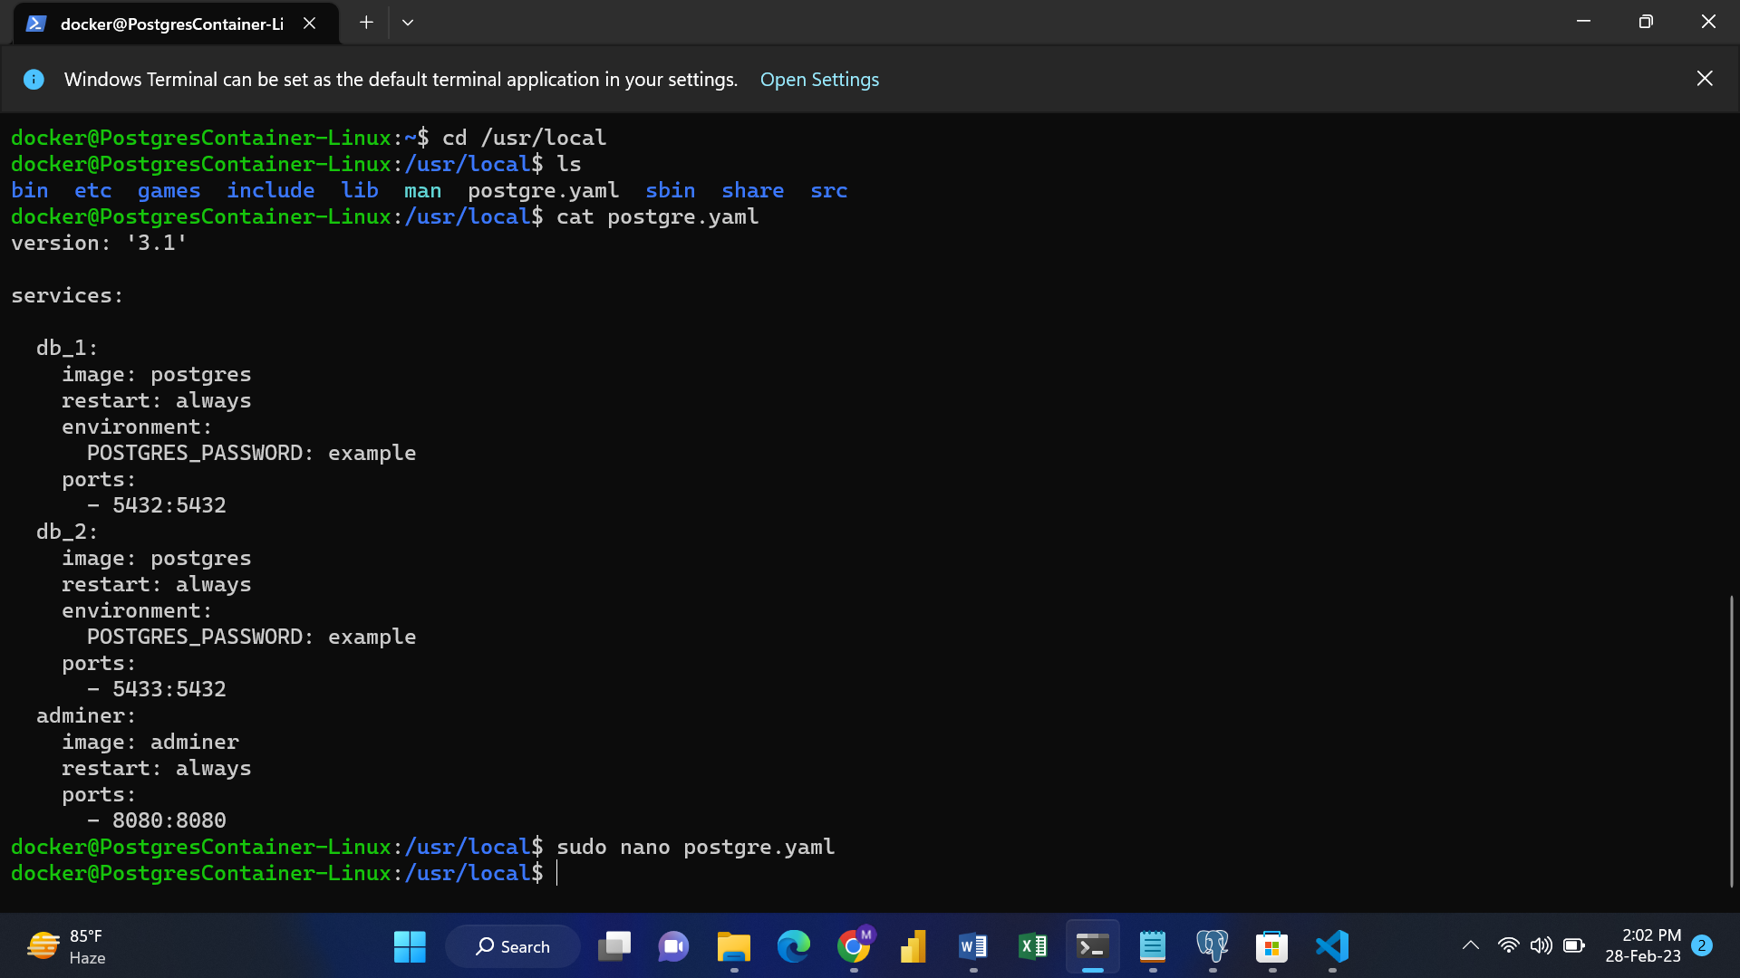
Task: Close the docker@PostgresContainer-Li tab
Action: pyautogui.click(x=310, y=24)
